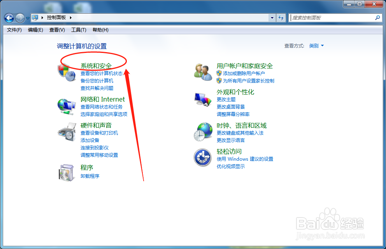Click the Clock, Language and Region globe icon
The height and width of the screenshot is (249, 386).
point(203,132)
